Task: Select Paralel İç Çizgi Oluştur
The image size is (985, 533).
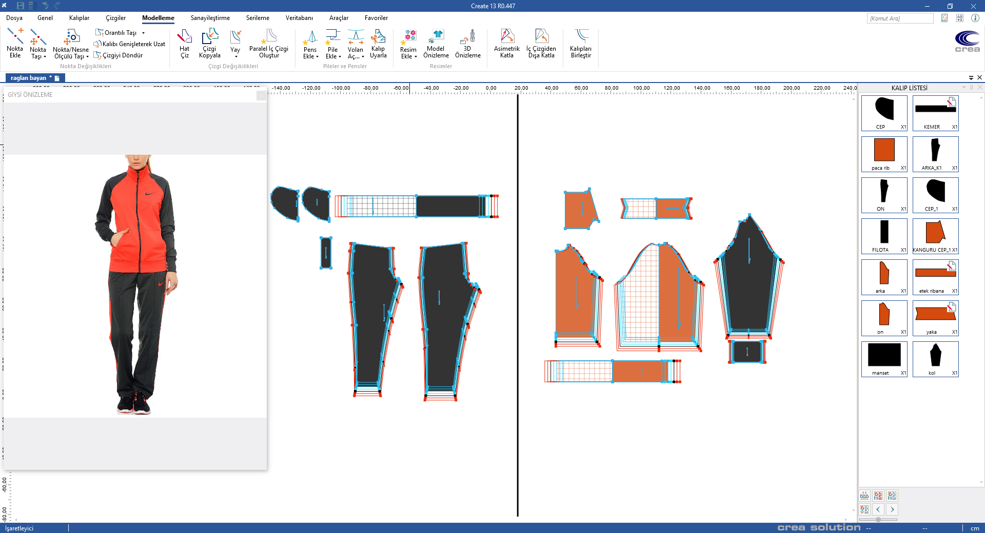Action: point(268,44)
